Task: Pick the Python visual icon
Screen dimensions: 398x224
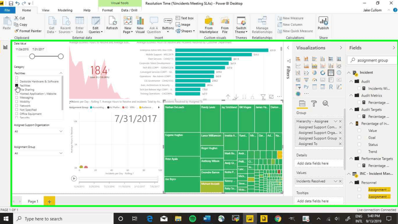Action: pyautogui.click(x=307, y=87)
